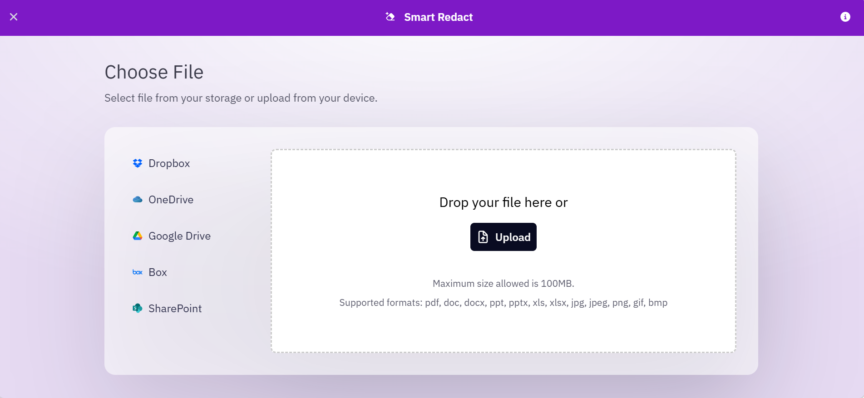The height and width of the screenshot is (398, 864).
Task: Click the Dropbox logo icon
Action: (138, 163)
